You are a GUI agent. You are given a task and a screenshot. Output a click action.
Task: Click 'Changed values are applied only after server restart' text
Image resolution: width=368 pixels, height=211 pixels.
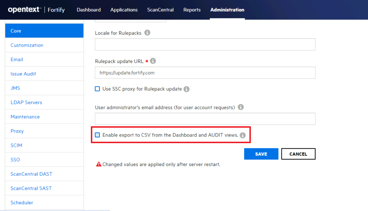pyautogui.click(x=161, y=164)
